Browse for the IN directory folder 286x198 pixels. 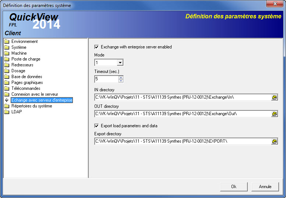(x=274, y=98)
